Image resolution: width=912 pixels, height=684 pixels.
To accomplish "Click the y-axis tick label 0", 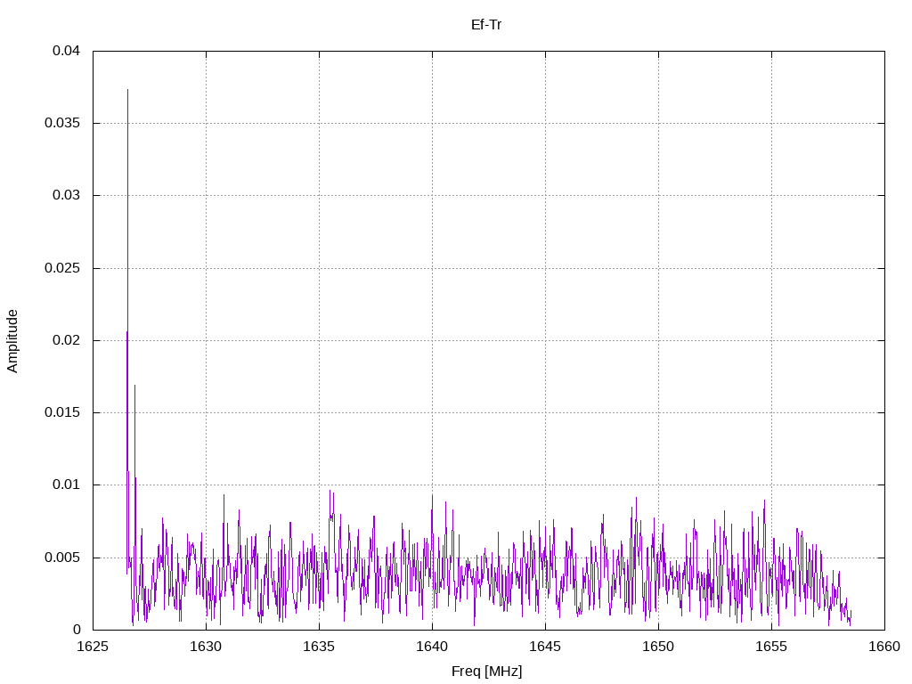I will click(x=77, y=630).
